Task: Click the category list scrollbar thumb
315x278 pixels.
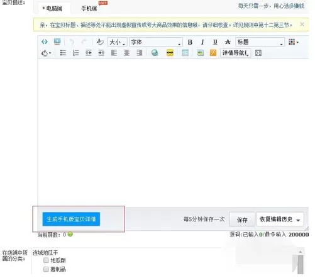Action: (301, 264)
